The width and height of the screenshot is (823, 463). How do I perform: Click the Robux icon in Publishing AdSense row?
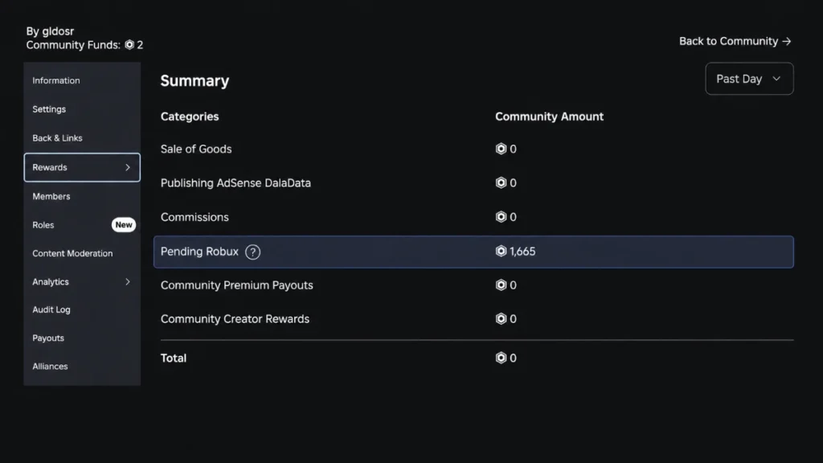click(x=501, y=182)
